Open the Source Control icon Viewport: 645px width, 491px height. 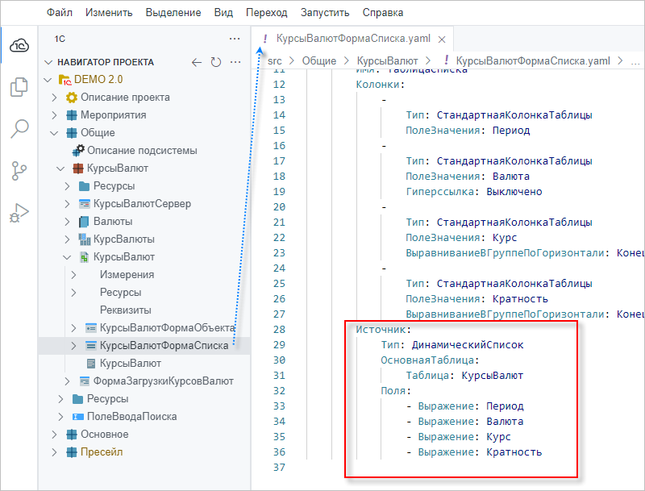pos(19,171)
